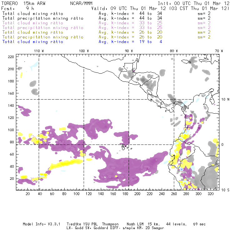Click the '110 W' longitude label
The height and width of the screenshot is (231, 231).
(x=39, y=51)
